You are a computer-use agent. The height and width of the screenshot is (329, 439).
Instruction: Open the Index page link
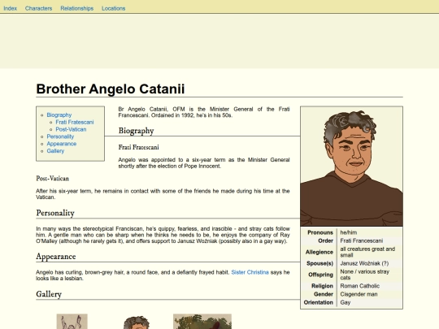[x=10, y=8]
